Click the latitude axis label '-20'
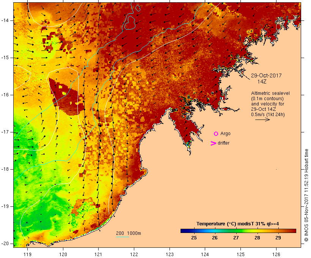The height and width of the screenshot is (258, 311). click(x=5, y=244)
